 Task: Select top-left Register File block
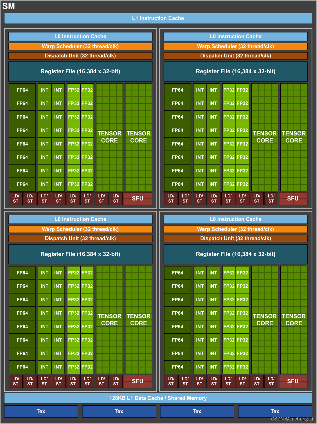pos(80,72)
